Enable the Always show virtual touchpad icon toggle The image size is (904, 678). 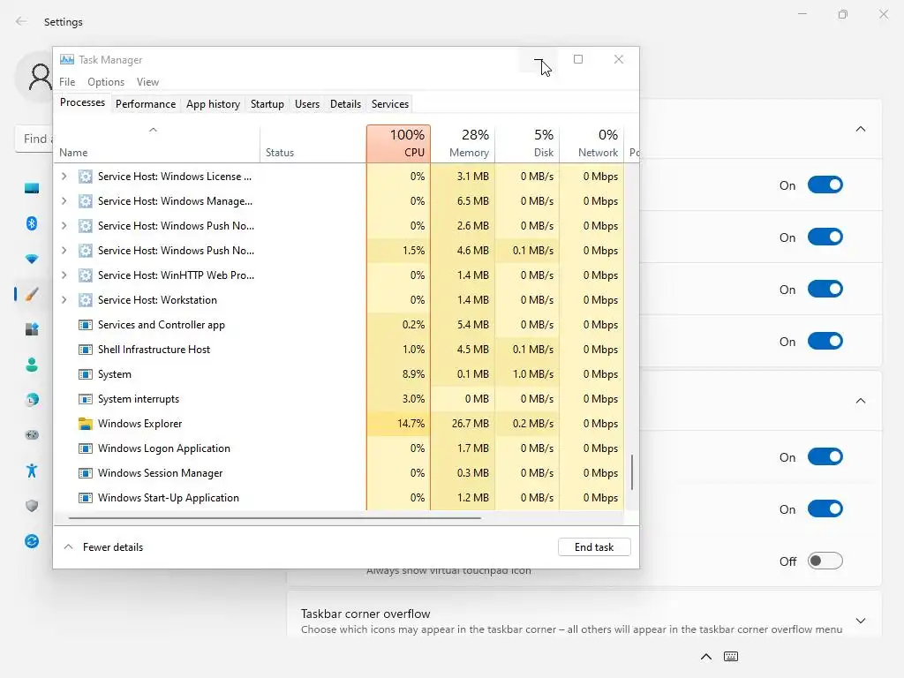click(x=825, y=561)
